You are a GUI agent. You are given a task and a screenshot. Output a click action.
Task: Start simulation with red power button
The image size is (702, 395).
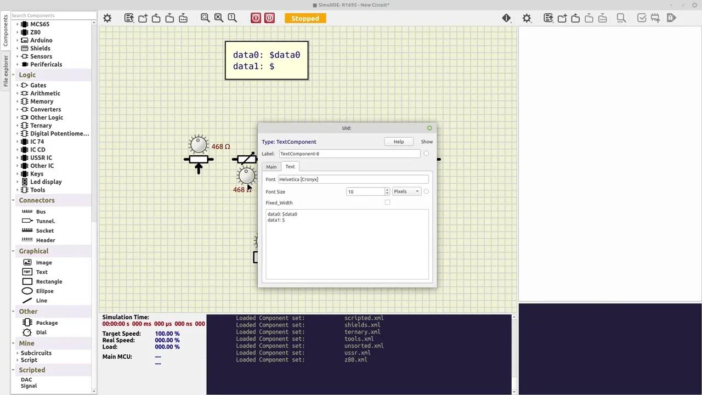click(256, 18)
